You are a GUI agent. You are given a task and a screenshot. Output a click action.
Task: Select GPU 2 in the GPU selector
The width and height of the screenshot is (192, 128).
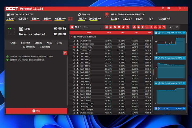(x=107, y=17)
